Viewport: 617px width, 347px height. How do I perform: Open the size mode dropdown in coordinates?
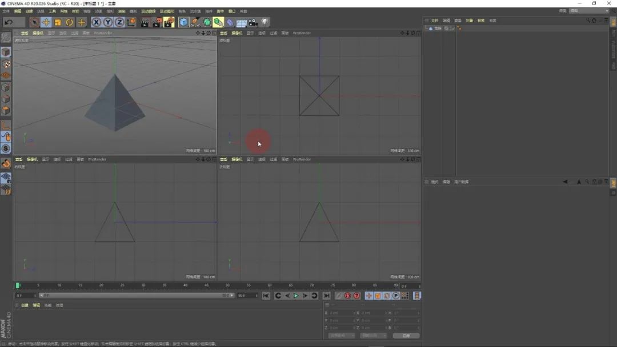374,336
